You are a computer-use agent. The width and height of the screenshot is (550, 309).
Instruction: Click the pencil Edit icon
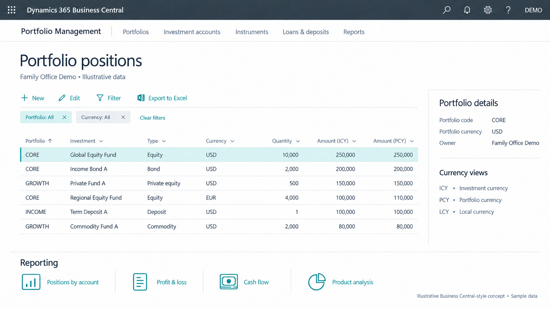[x=62, y=98]
